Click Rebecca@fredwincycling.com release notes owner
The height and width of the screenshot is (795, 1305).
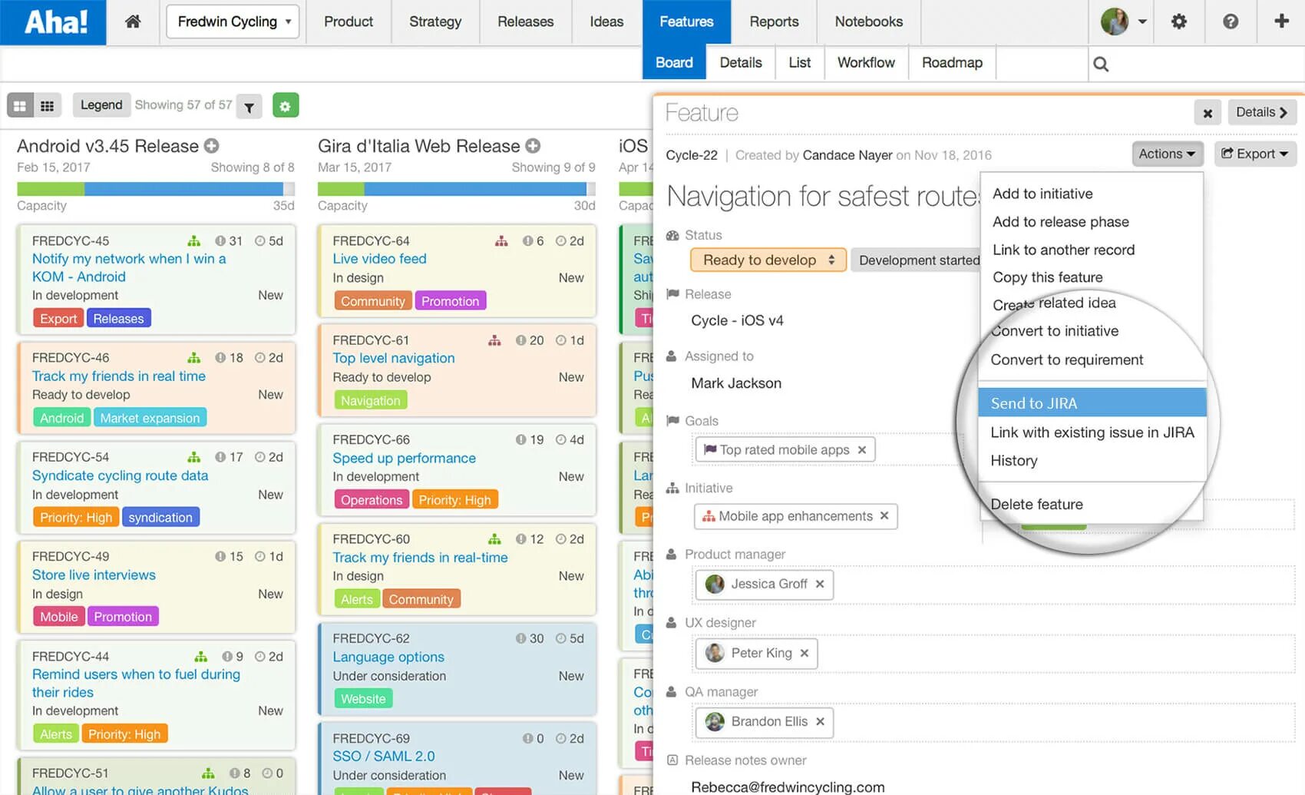point(788,787)
